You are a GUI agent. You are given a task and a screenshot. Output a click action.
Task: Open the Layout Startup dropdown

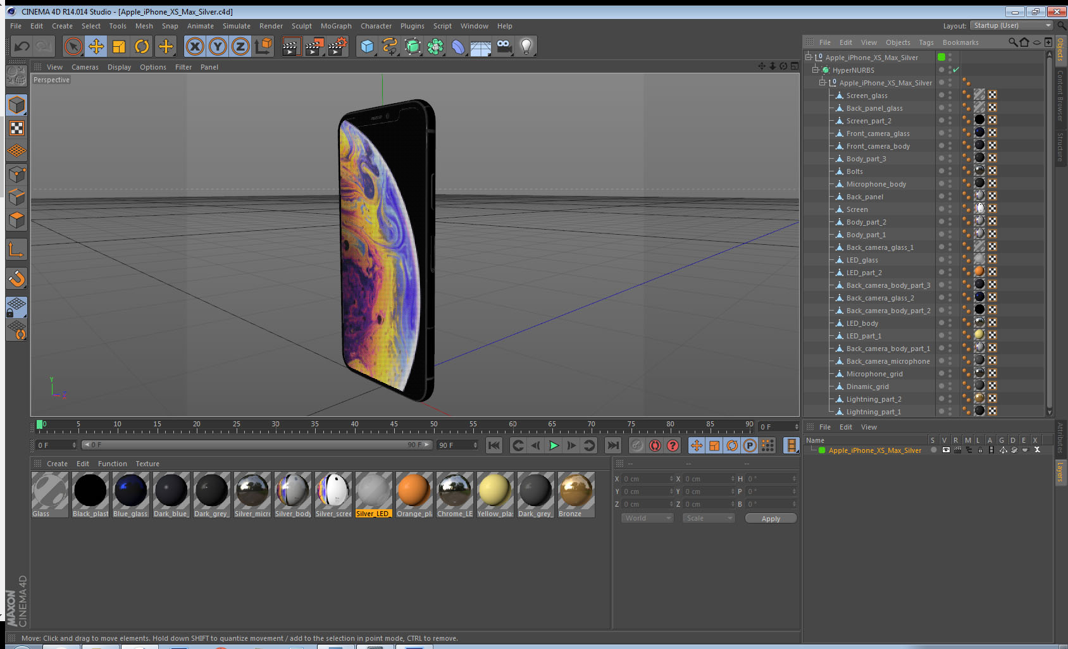(x=1012, y=25)
